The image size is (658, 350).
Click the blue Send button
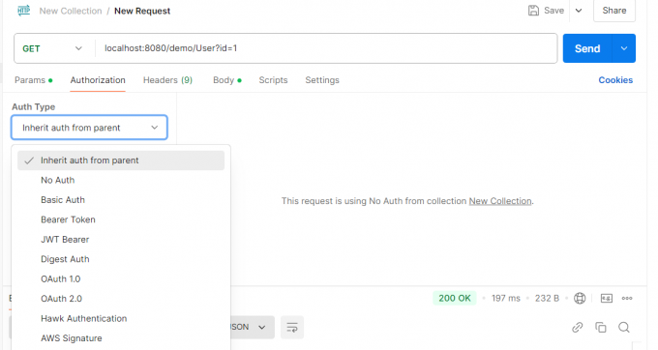tap(587, 48)
